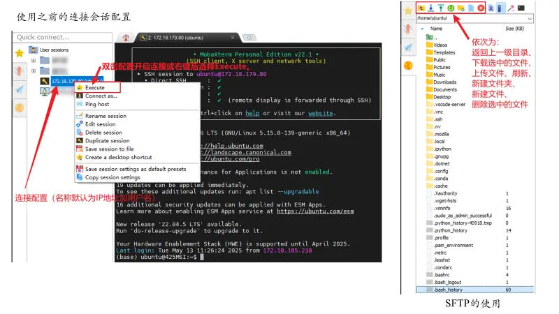Screen dimensions: 559x314
Task: Choose Duplicate session from context menu
Action: tap(107, 140)
